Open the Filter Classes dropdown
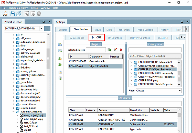Screen dimensions: 192x133 (x=179, y=91)
